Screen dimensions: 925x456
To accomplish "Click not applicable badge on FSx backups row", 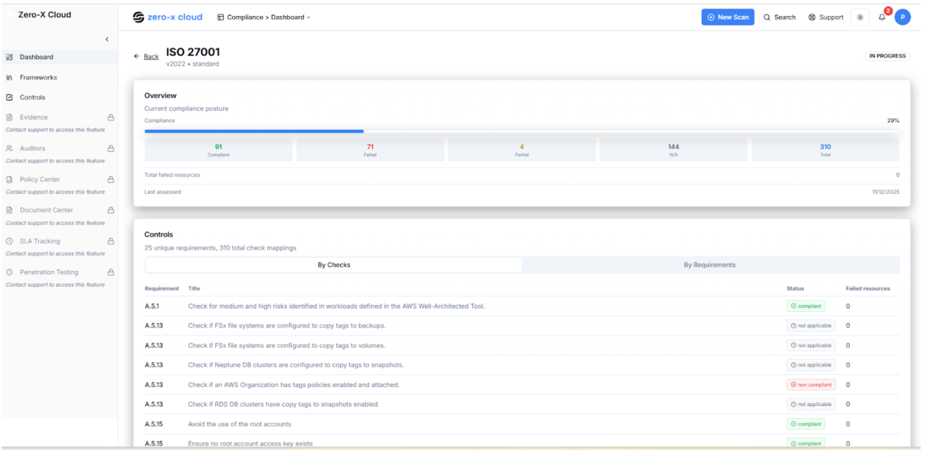I will click(x=811, y=326).
